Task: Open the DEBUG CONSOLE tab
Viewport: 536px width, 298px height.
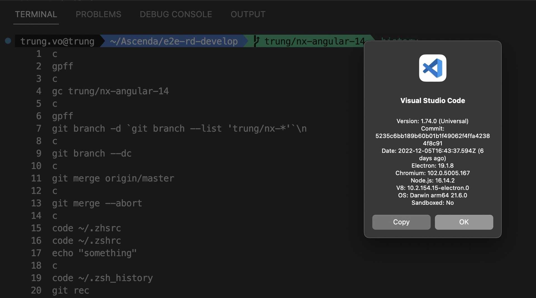Action: pos(176,14)
